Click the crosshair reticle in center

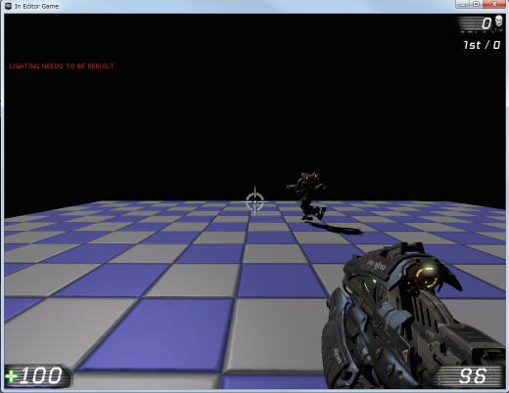click(x=254, y=202)
